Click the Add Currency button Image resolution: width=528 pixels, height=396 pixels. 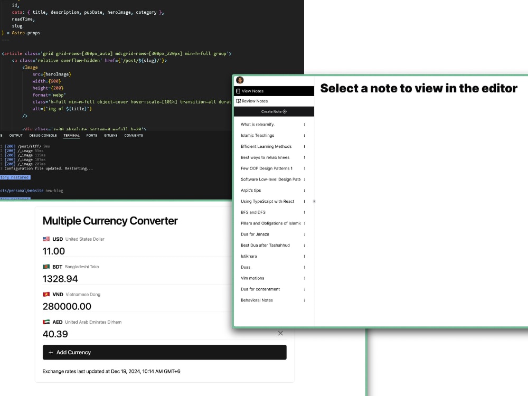tap(165, 352)
